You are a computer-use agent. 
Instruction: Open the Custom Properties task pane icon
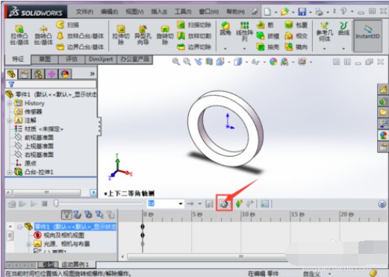coord(383,147)
